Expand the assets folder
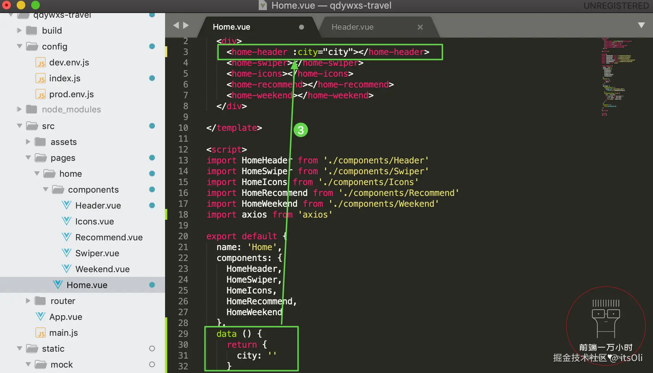 pos(28,142)
